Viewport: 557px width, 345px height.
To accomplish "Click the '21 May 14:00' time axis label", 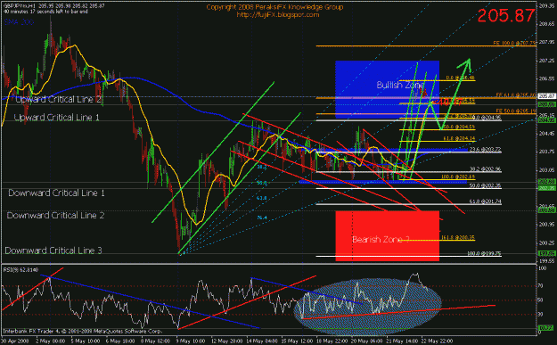I will (402, 341).
